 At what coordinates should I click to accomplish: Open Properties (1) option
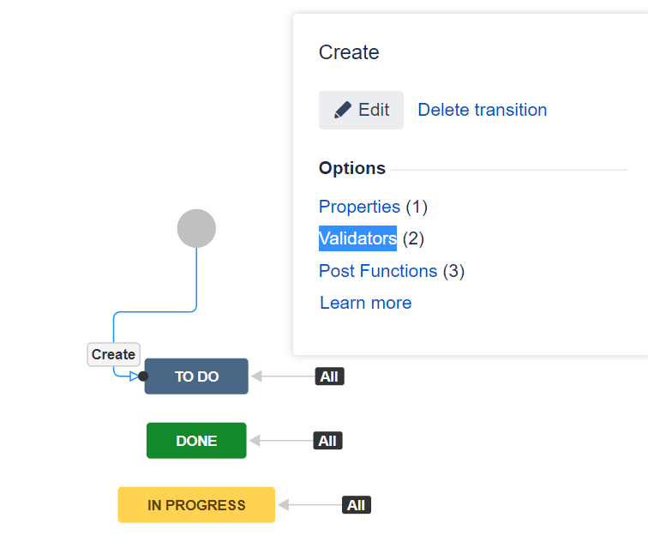[373, 207]
